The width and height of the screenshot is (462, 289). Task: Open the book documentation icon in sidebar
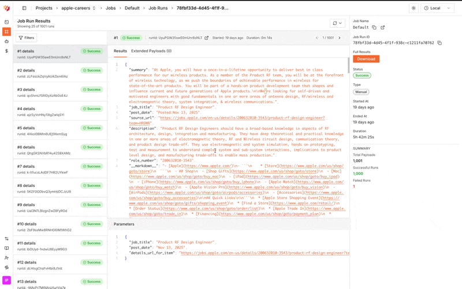coord(6,248)
